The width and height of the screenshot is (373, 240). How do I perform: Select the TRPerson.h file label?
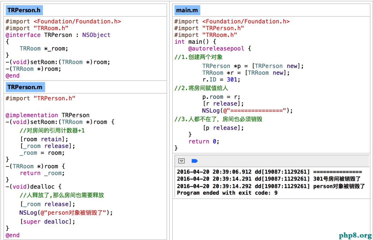pos(24,10)
